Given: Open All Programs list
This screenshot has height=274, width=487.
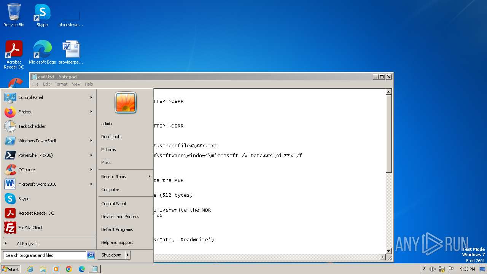Looking at the screenshot, I should point(48,244).
